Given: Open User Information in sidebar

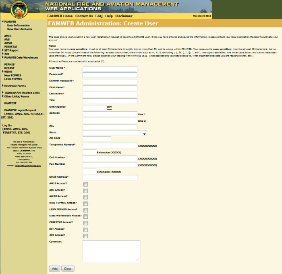Looking at the screenshot, I should pyautogui.click(x=19, y=25).
